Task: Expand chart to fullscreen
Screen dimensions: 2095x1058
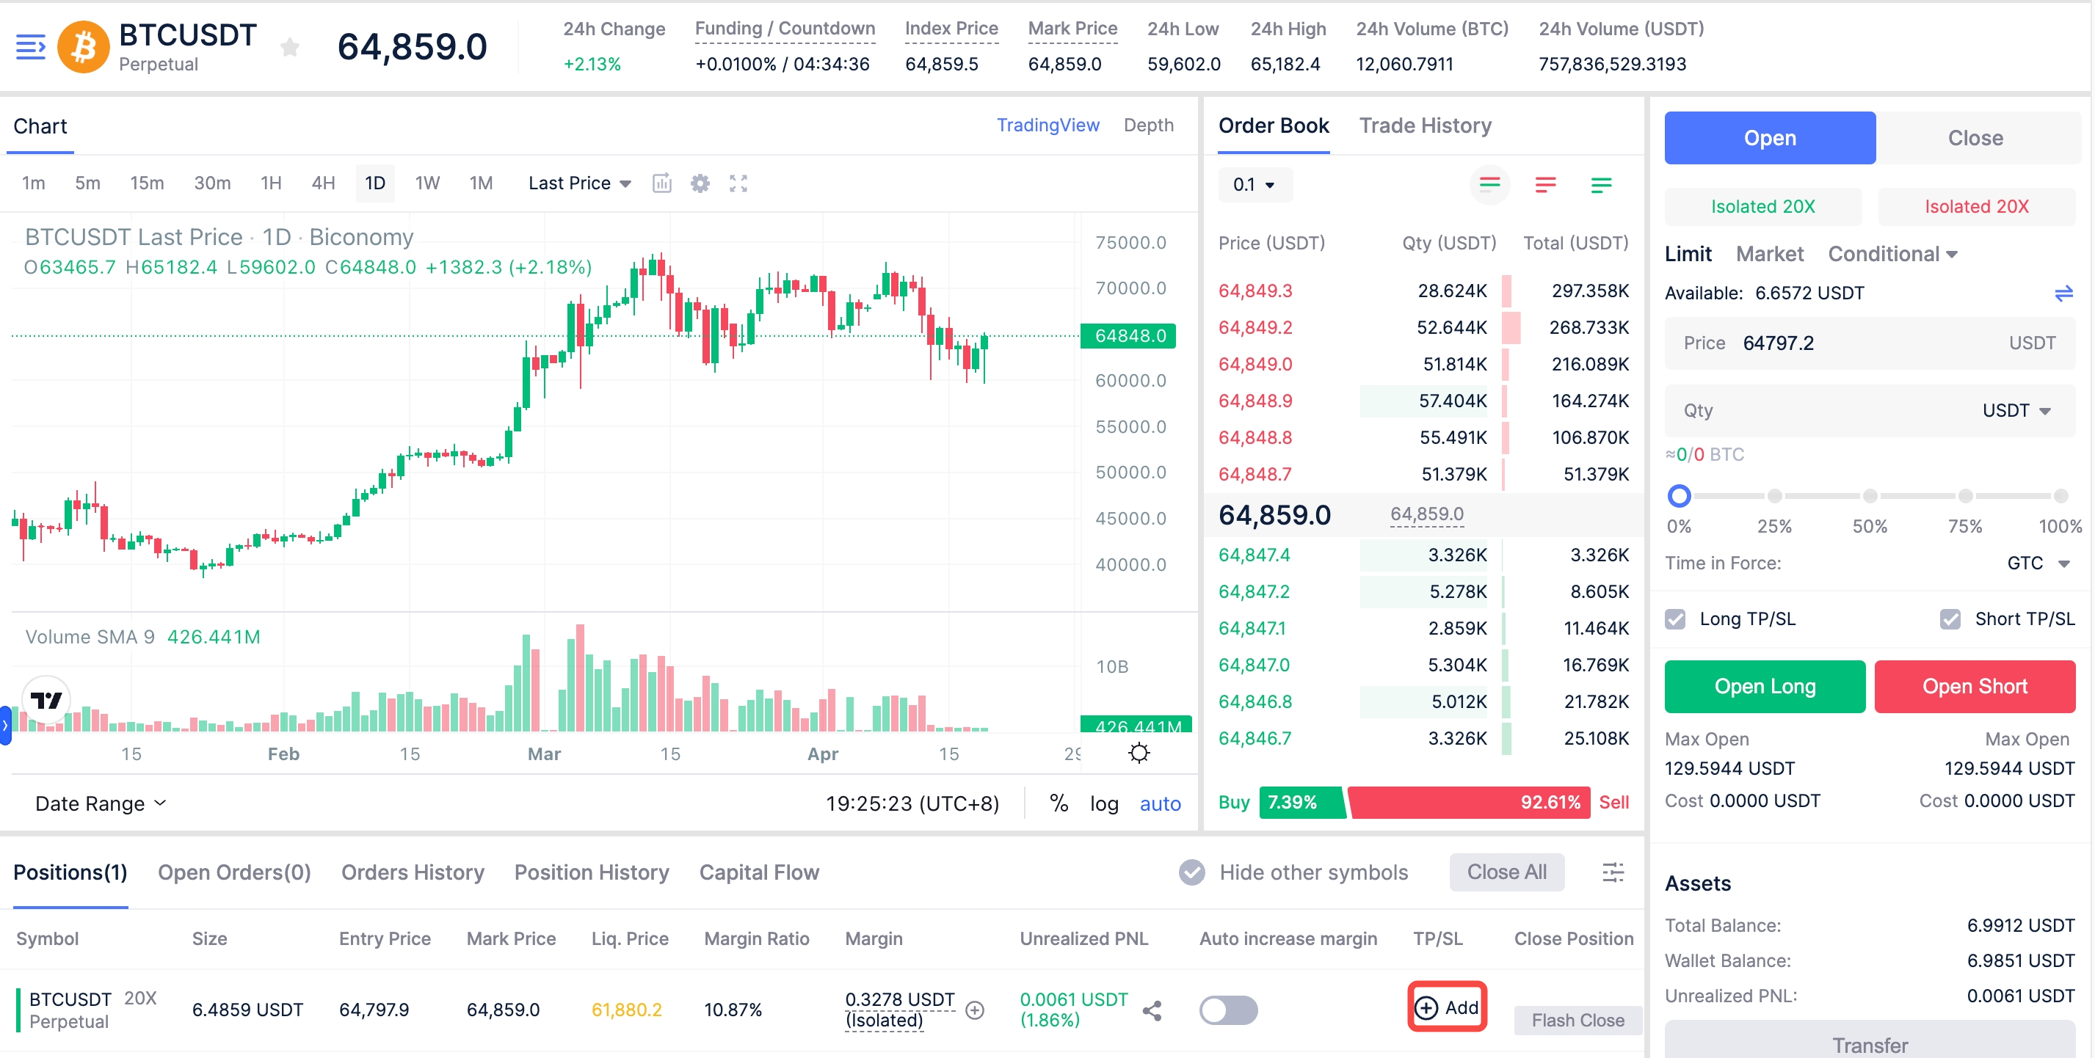Action: 738,183
